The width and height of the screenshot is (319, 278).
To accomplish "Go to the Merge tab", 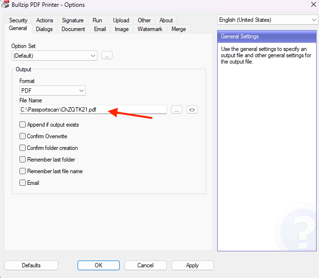I will pos(178,29).
